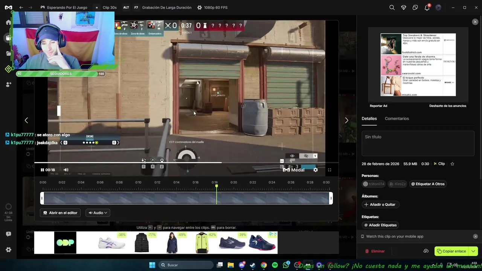Click the footdistrict.com sneakers ad
Screen dimensions: 482x271
(x=418, y=44)
